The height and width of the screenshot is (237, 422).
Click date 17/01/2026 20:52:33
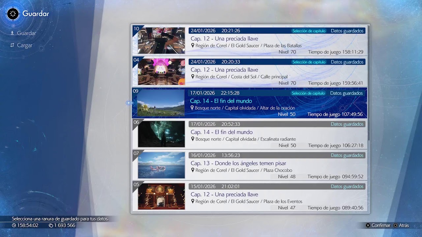point(215,124)
